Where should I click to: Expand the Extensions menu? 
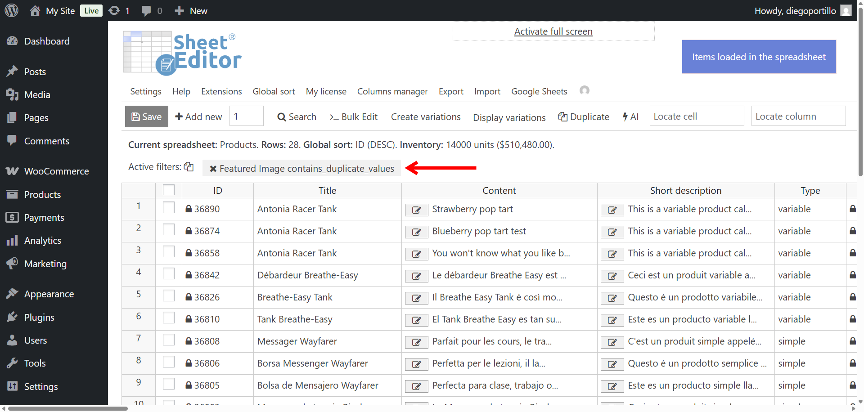pos(221,91)
